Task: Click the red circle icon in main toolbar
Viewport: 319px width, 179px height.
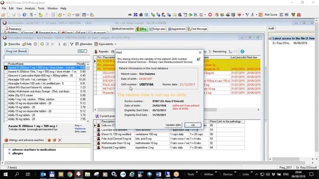Action: [210, 15]
